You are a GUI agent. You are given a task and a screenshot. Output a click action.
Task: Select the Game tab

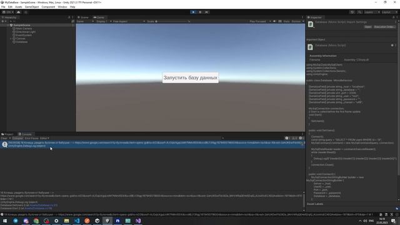click(99, 17)
